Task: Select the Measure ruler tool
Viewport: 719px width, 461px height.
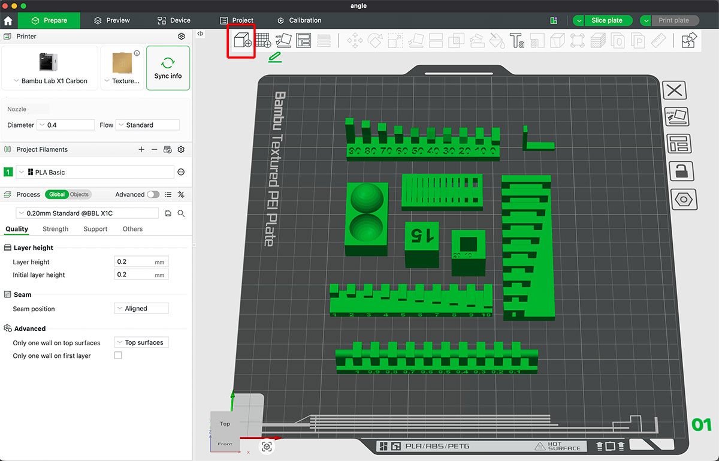Action: coord(658,41)
